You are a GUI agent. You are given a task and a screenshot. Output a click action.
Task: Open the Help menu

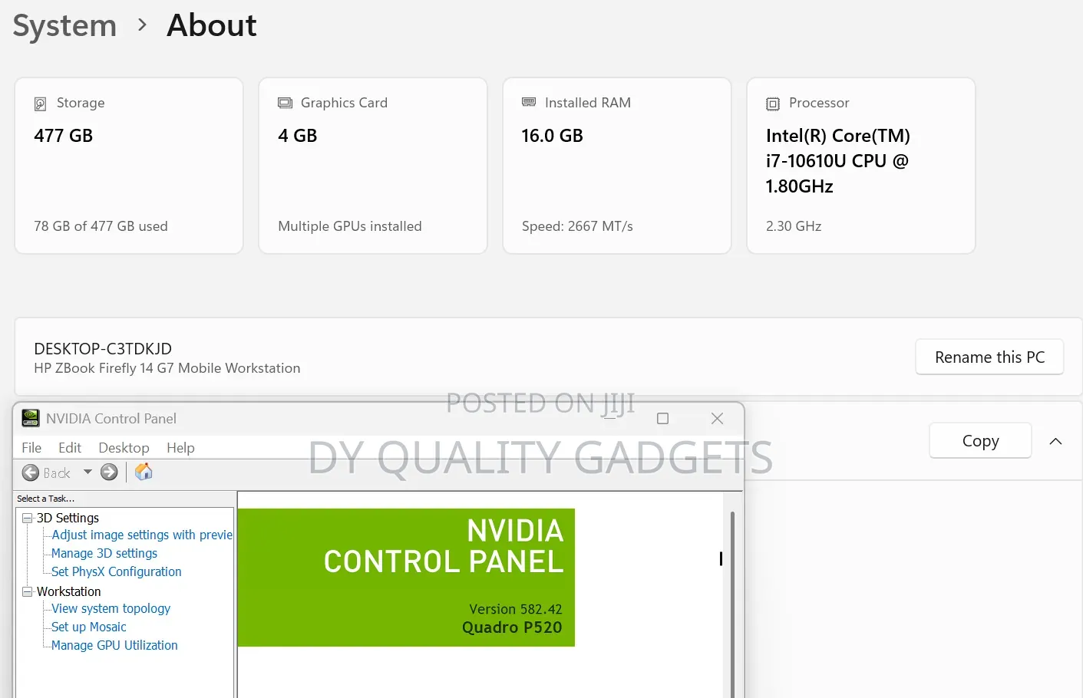coord(180,448)
